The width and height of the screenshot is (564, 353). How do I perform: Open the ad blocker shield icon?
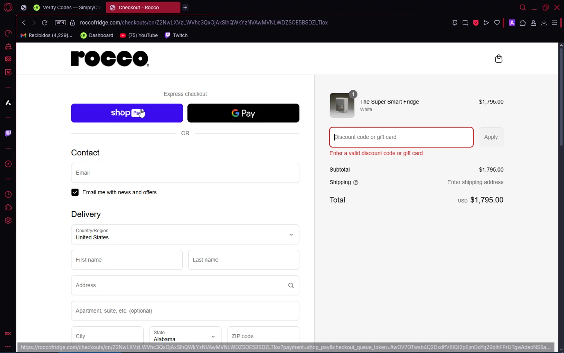pyautogui.click(x=476, y=23)
